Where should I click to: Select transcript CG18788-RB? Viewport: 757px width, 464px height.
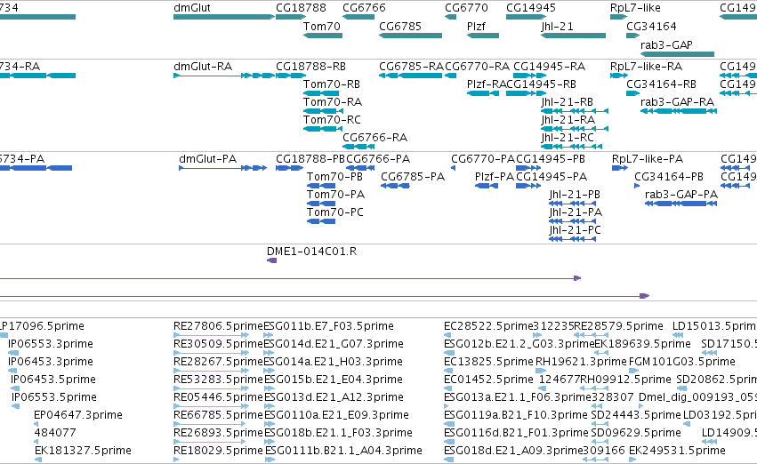point(290,76)
